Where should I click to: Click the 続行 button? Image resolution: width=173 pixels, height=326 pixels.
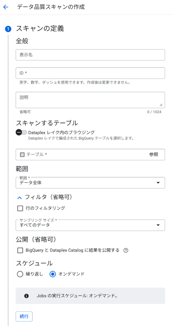[24, 316]
